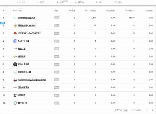Open the row 10 DApp name link
156x114 pixels.
click(x=24, y=87)
